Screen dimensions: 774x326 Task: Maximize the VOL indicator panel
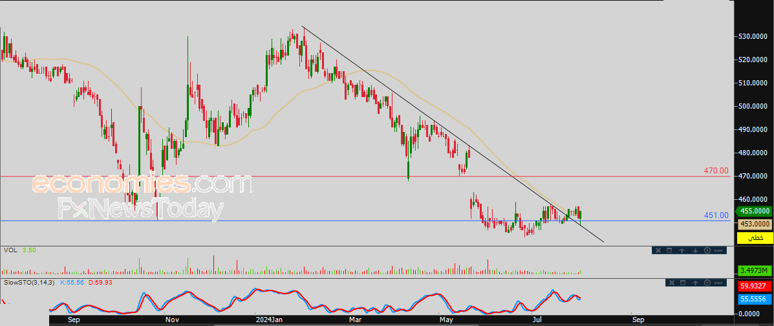pyautogui.click(x=669, y=250)
